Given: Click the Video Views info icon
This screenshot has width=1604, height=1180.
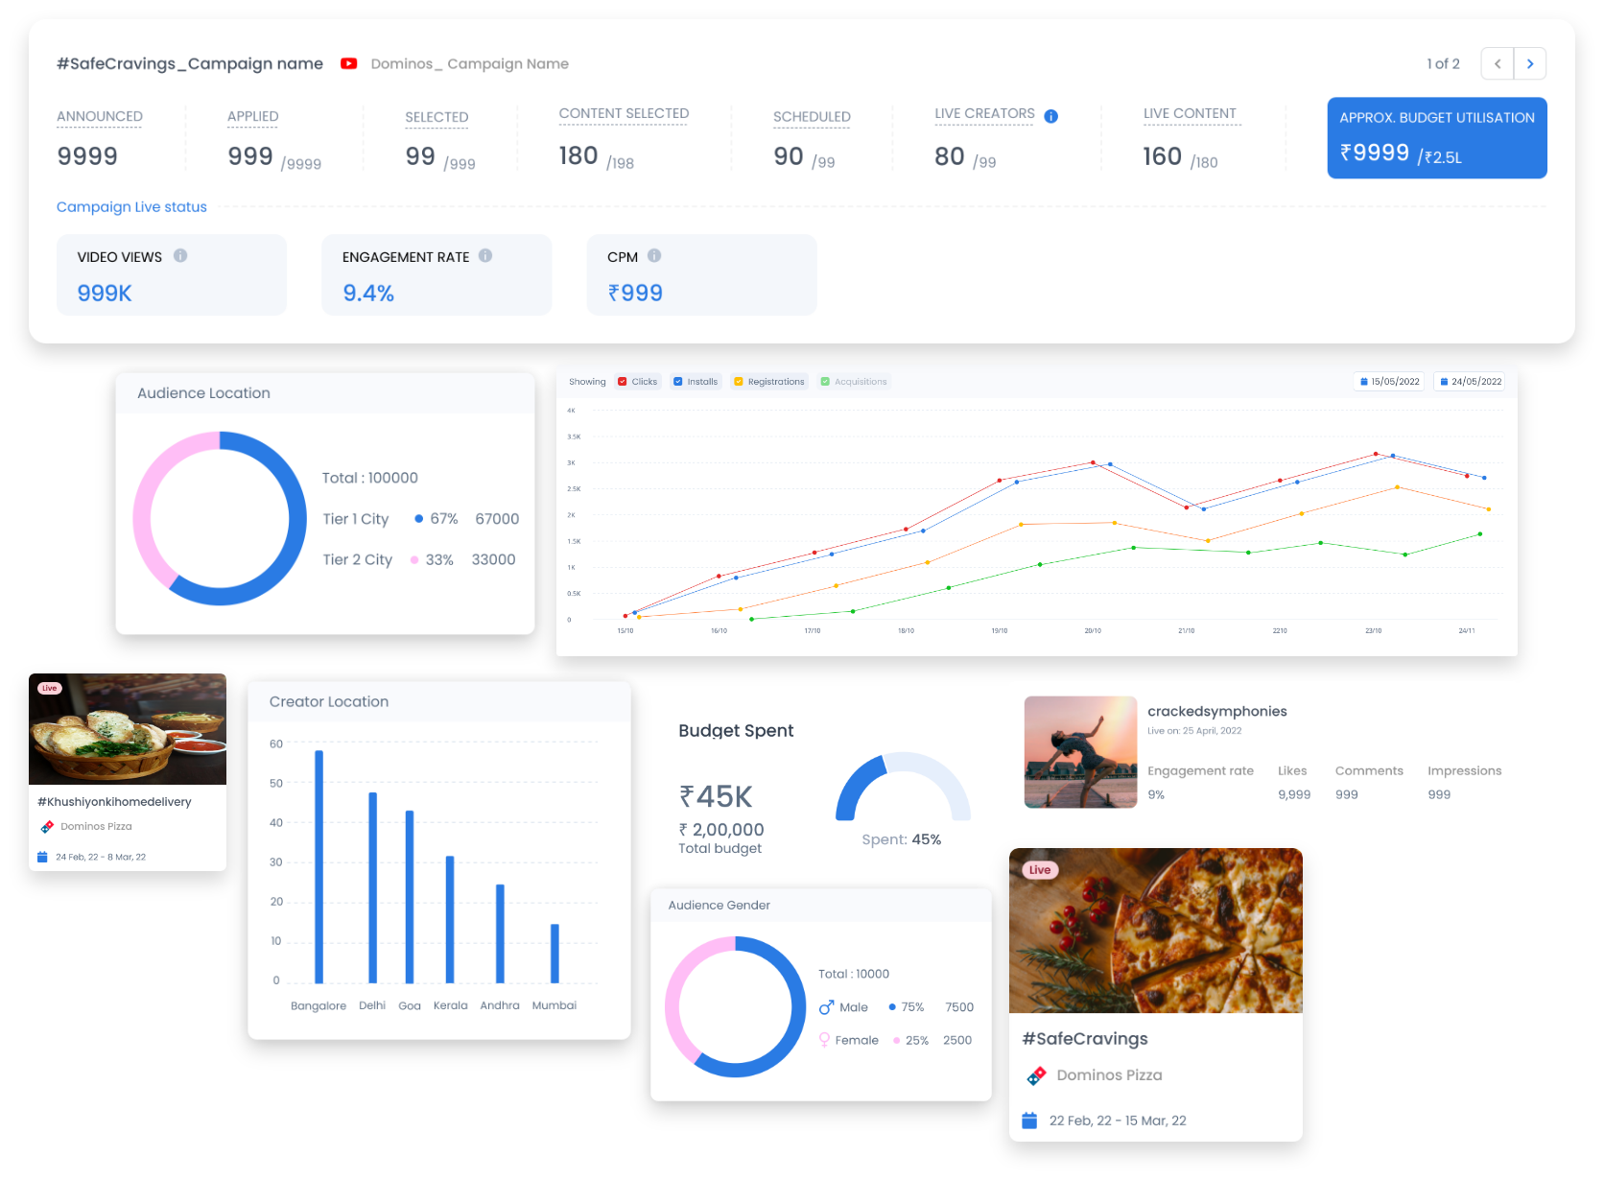Looking at the screenshot, I should pos(180,256).
